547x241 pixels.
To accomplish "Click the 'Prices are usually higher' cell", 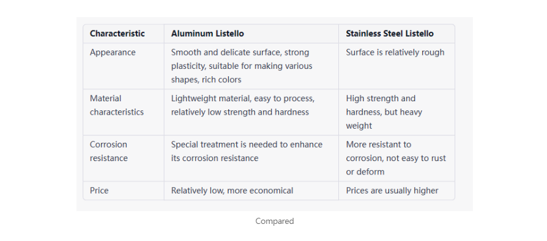I will (396, 190).
